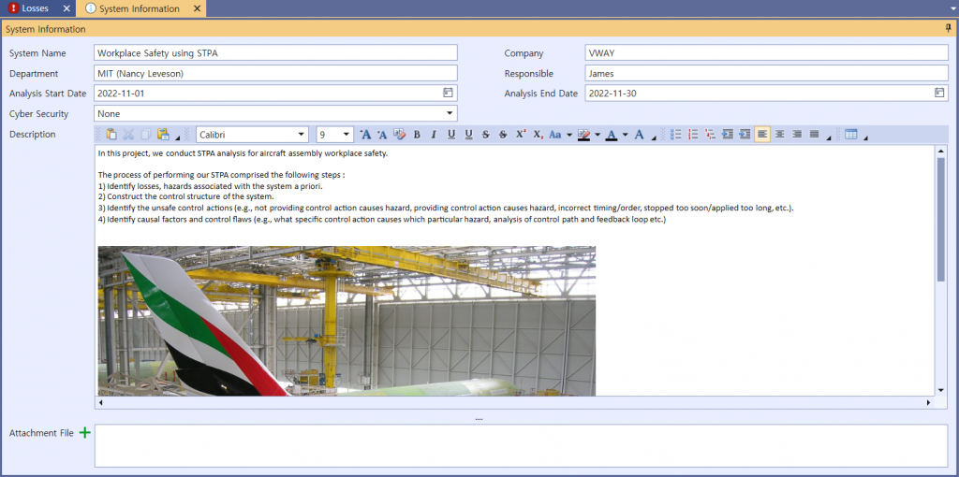Increase paragraph indent
The width and height of the screenshot is (959, 477).
tap(745, 135)
